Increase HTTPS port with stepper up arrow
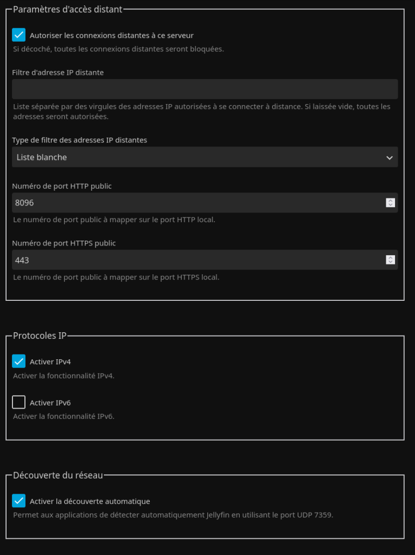 (390, 258)
